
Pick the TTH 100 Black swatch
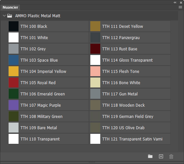pyautogui.click(x=14, y=26)
